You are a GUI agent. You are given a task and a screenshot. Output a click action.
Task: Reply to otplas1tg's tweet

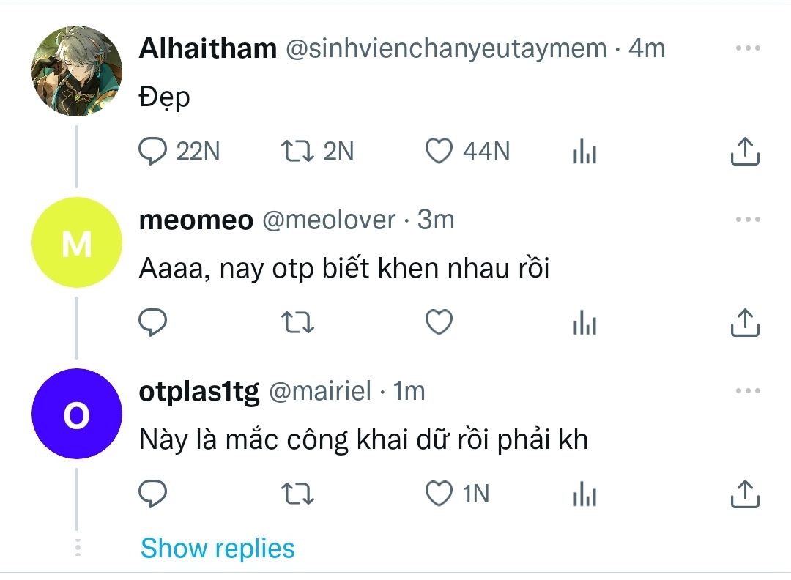click(x=152, y=494)
